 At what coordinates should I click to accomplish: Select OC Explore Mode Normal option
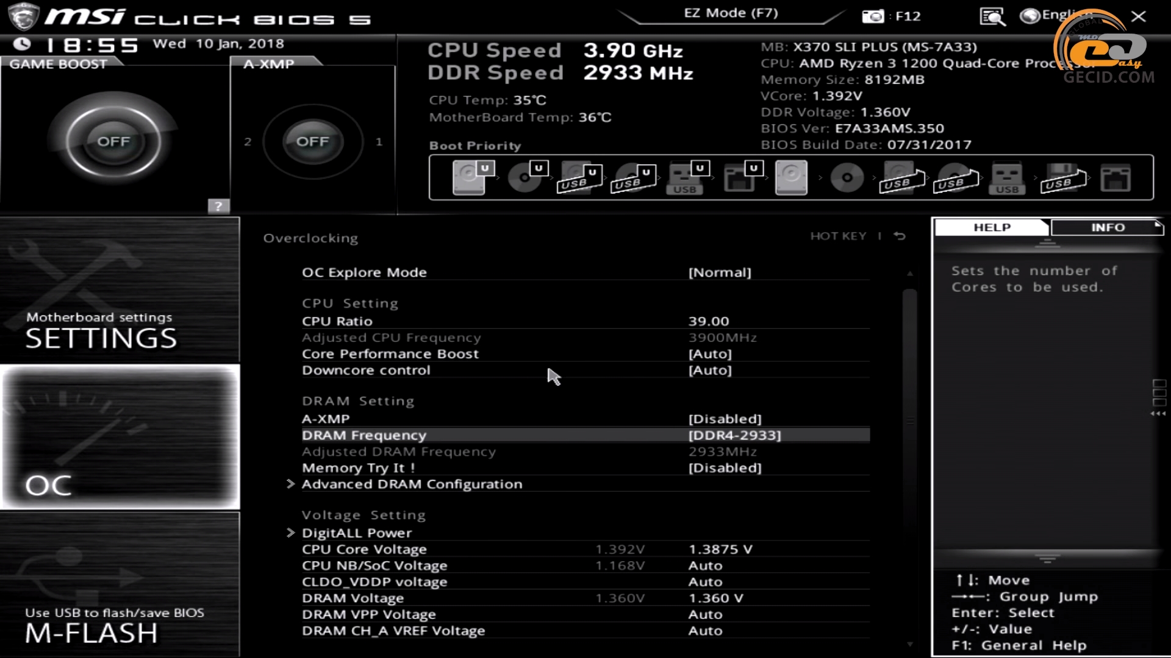point(719,272)
